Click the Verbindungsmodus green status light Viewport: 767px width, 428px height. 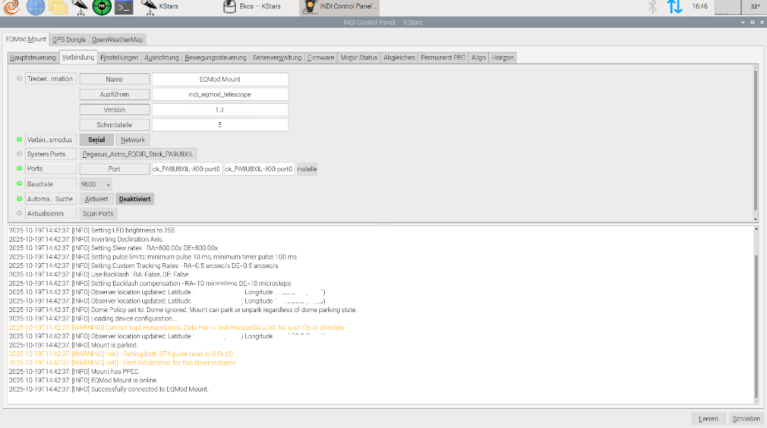coord(19,139)
